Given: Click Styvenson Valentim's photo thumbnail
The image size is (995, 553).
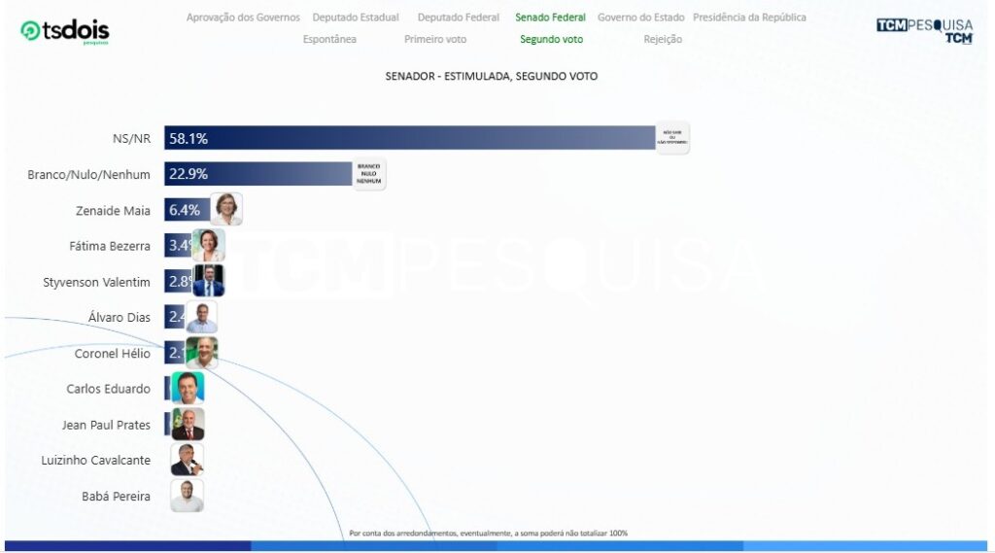Looking at the screenshot, I should coord(209,281).
